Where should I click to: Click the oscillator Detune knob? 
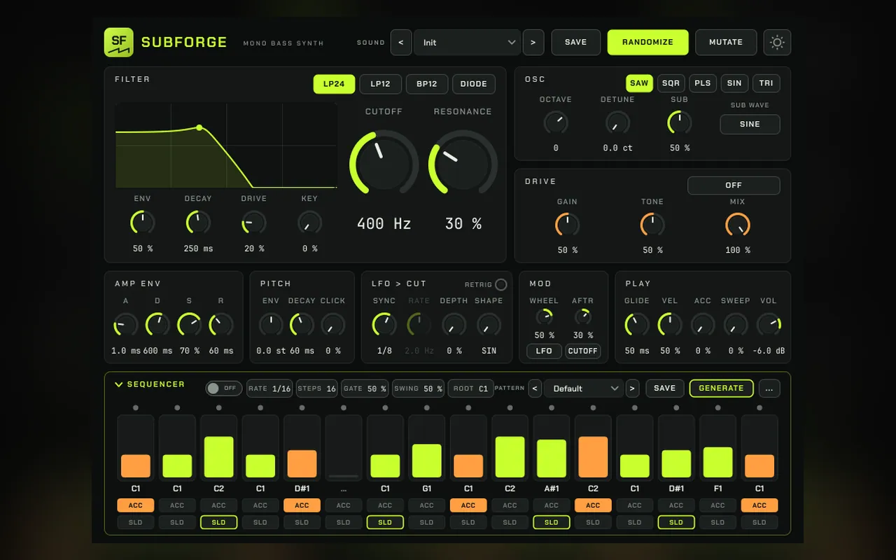617,123
